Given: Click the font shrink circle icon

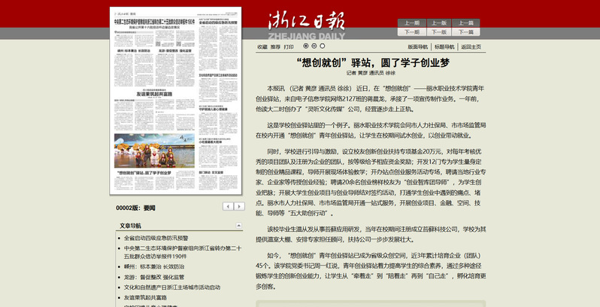Looking at the screenshot, I should click(314, 46).
